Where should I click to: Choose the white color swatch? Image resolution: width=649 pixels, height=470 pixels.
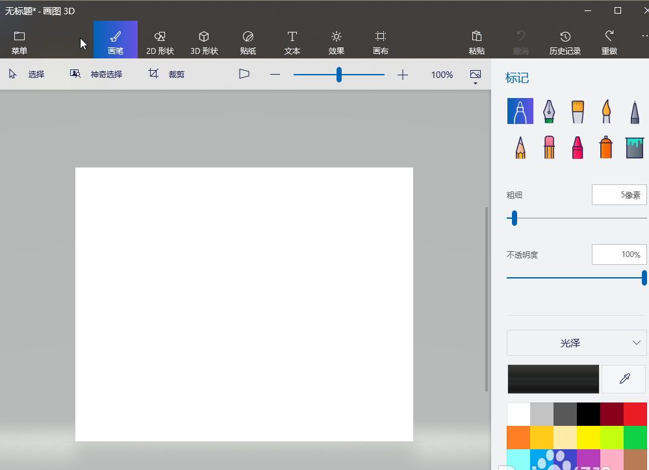(518, 414)
